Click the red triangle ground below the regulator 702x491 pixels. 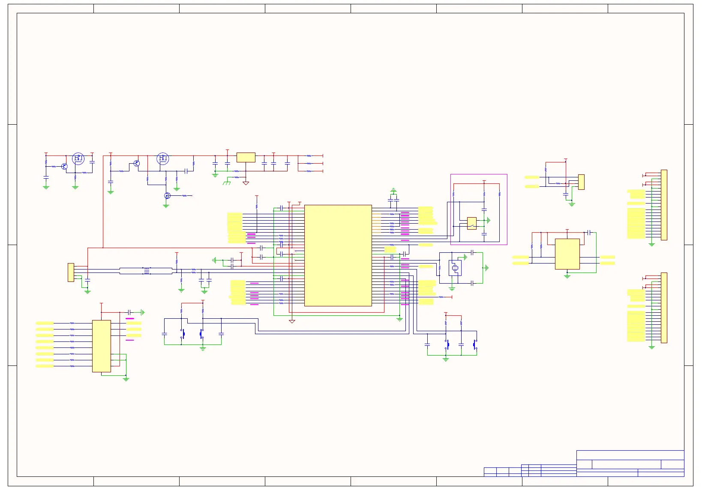coord(246,183)
